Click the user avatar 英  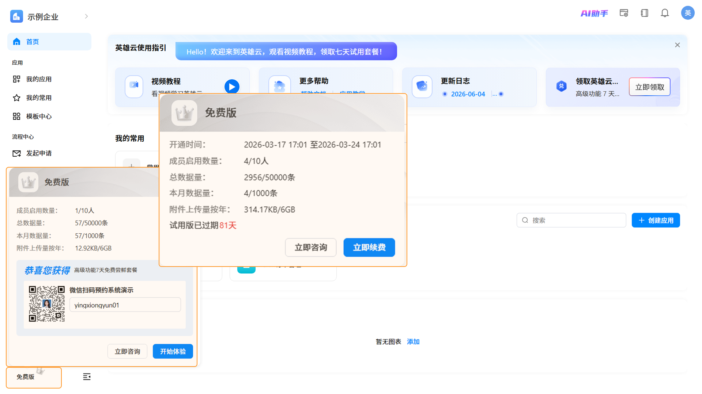click(x=687, y=13)
